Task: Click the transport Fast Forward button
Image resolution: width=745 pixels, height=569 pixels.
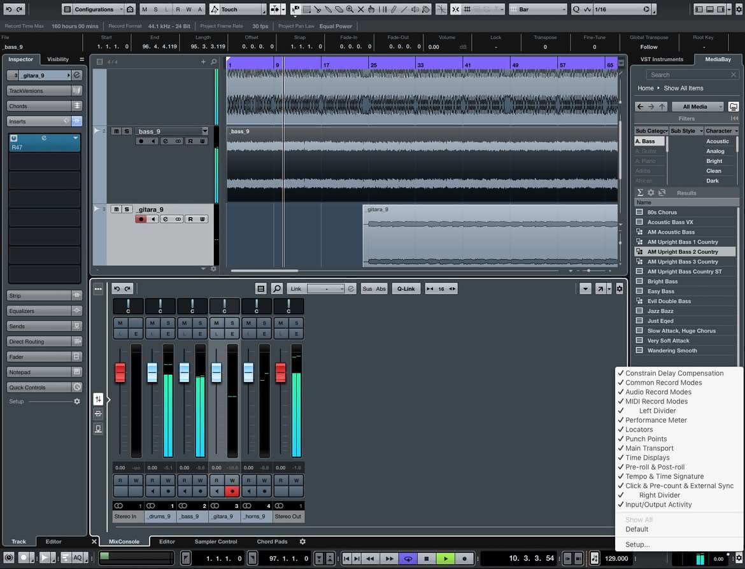Action: click(388, 559)
